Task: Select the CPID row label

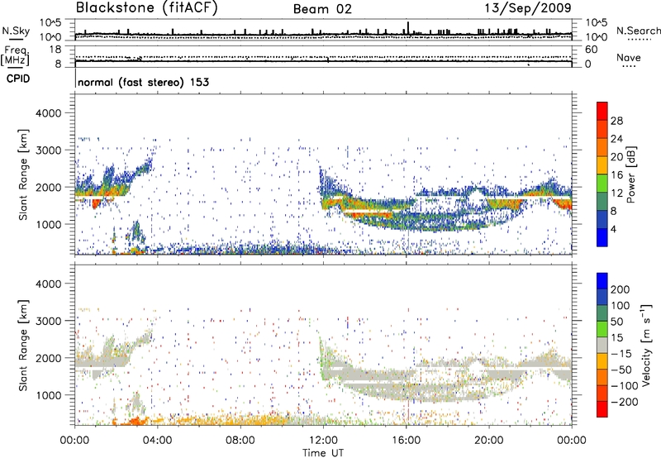Action: pyautogui.click(x=18, y=79)
